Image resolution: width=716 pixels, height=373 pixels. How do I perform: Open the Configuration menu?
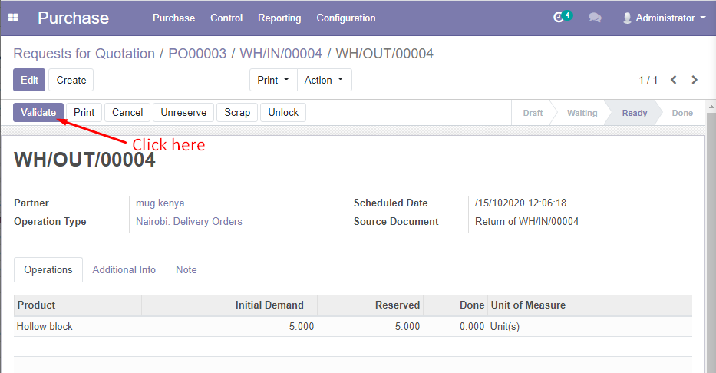point(346,18)
